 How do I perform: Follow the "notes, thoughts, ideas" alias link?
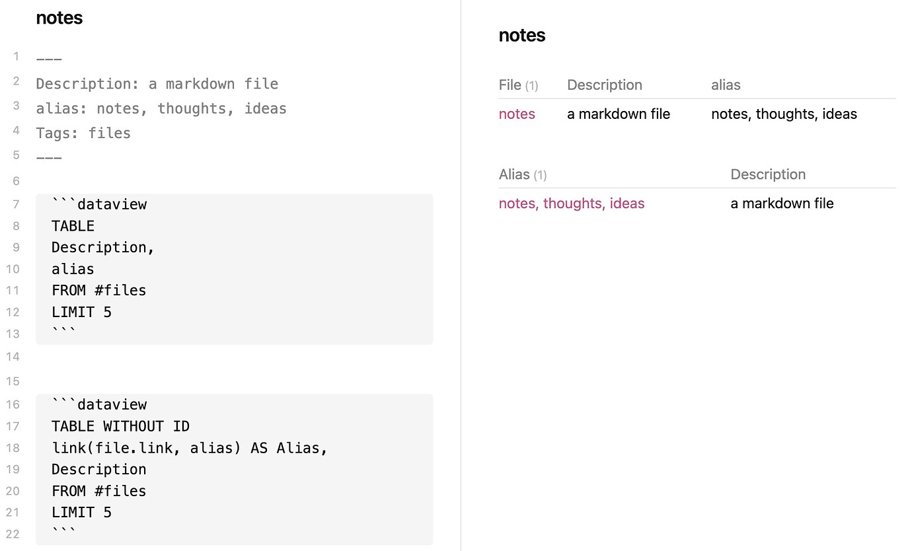coord(571,203)
